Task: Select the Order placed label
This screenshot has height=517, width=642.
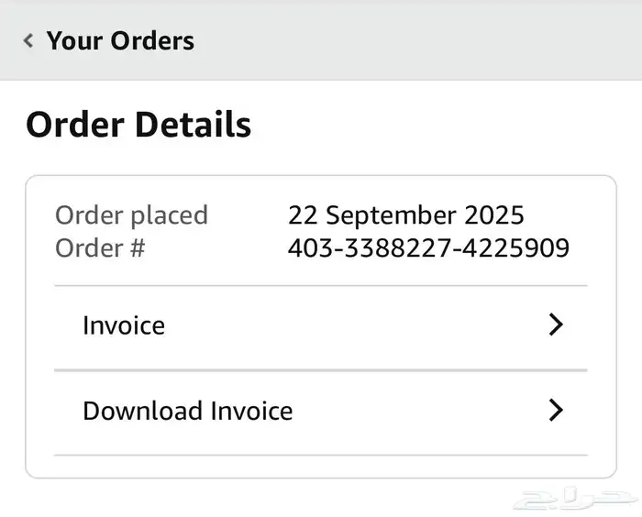Action: click(131, 215)
